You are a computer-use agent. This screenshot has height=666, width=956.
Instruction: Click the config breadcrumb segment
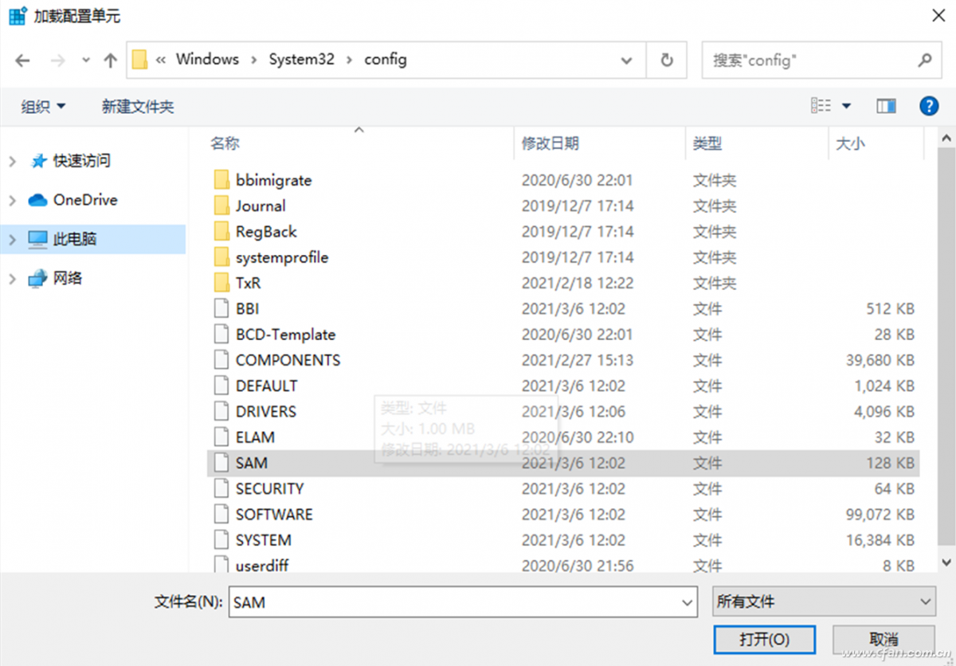point(386,60)
